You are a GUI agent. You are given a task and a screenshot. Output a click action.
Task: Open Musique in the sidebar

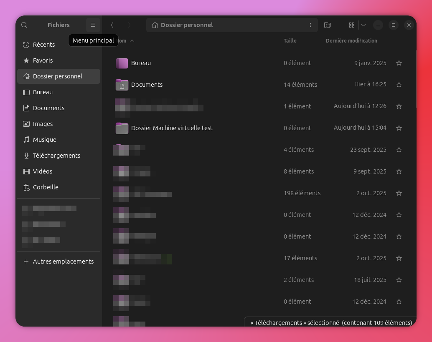44,140
